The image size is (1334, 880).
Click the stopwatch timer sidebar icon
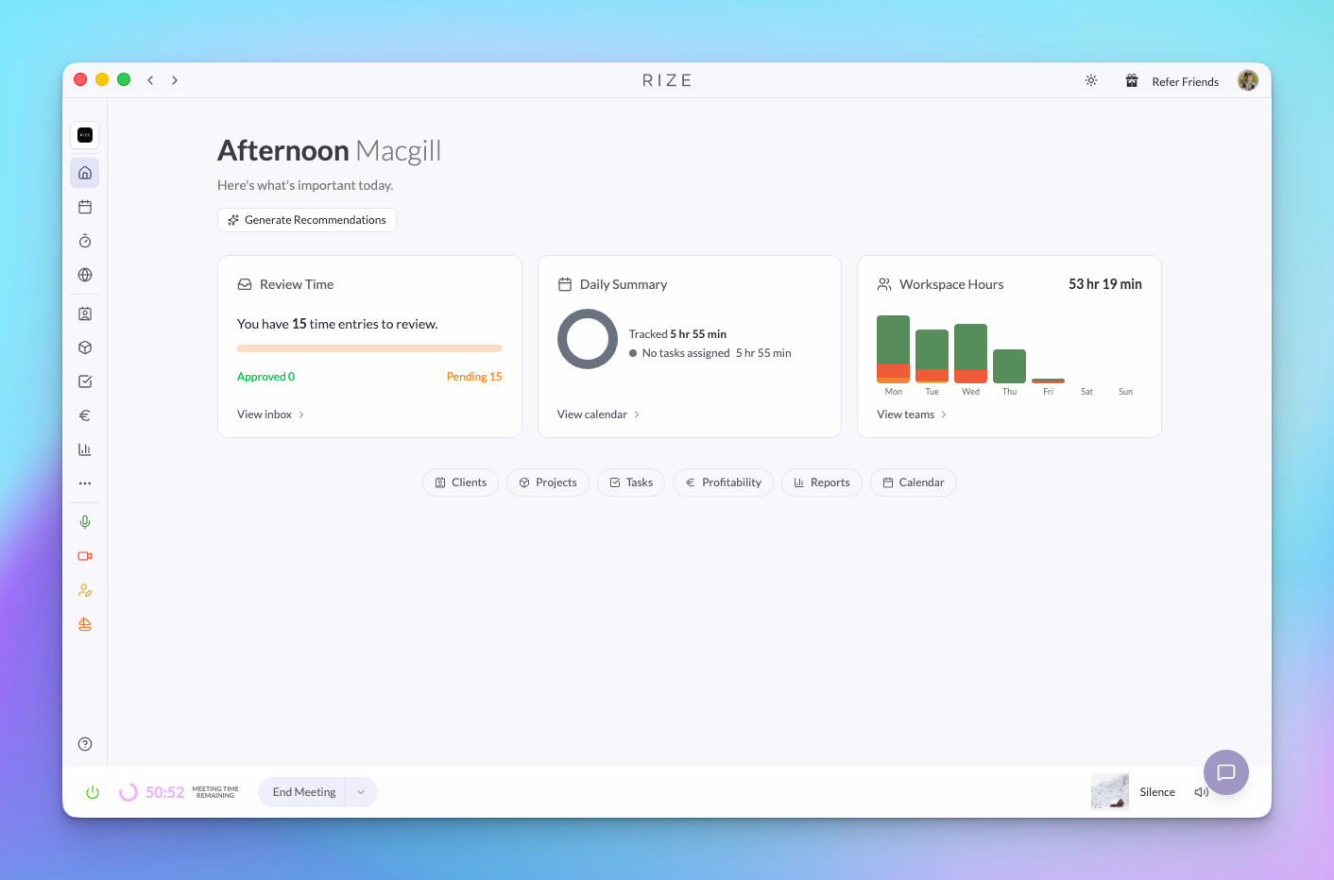[85, 241]
